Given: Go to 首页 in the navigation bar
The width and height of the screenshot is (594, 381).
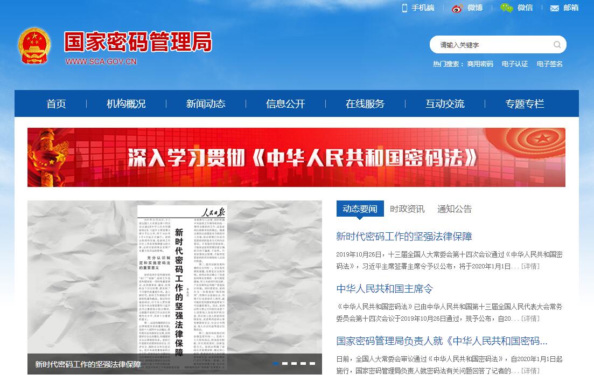Looking at the screenshot, I should 56,104.
